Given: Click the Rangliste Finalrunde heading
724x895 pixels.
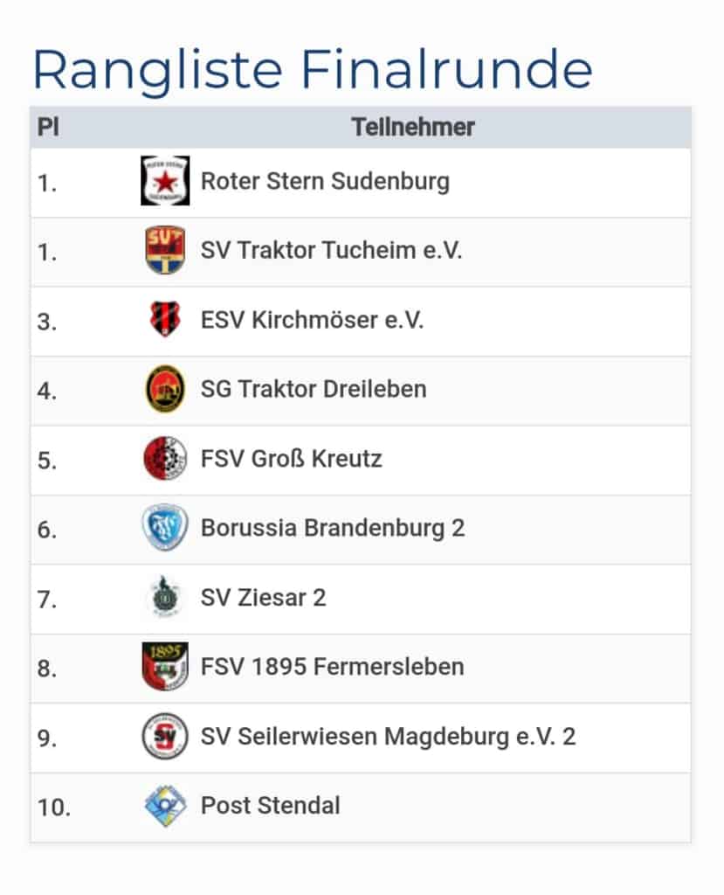Looking at the screenshot, I should [313, 72].
